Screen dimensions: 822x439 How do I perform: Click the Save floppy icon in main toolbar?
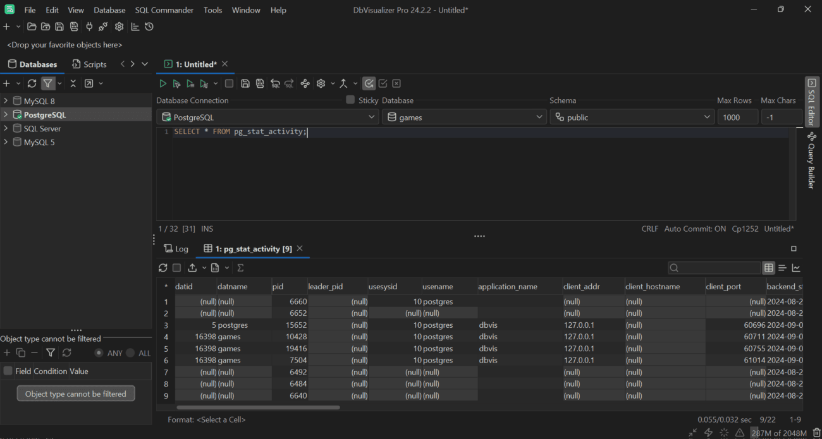[x=59, y=27]
